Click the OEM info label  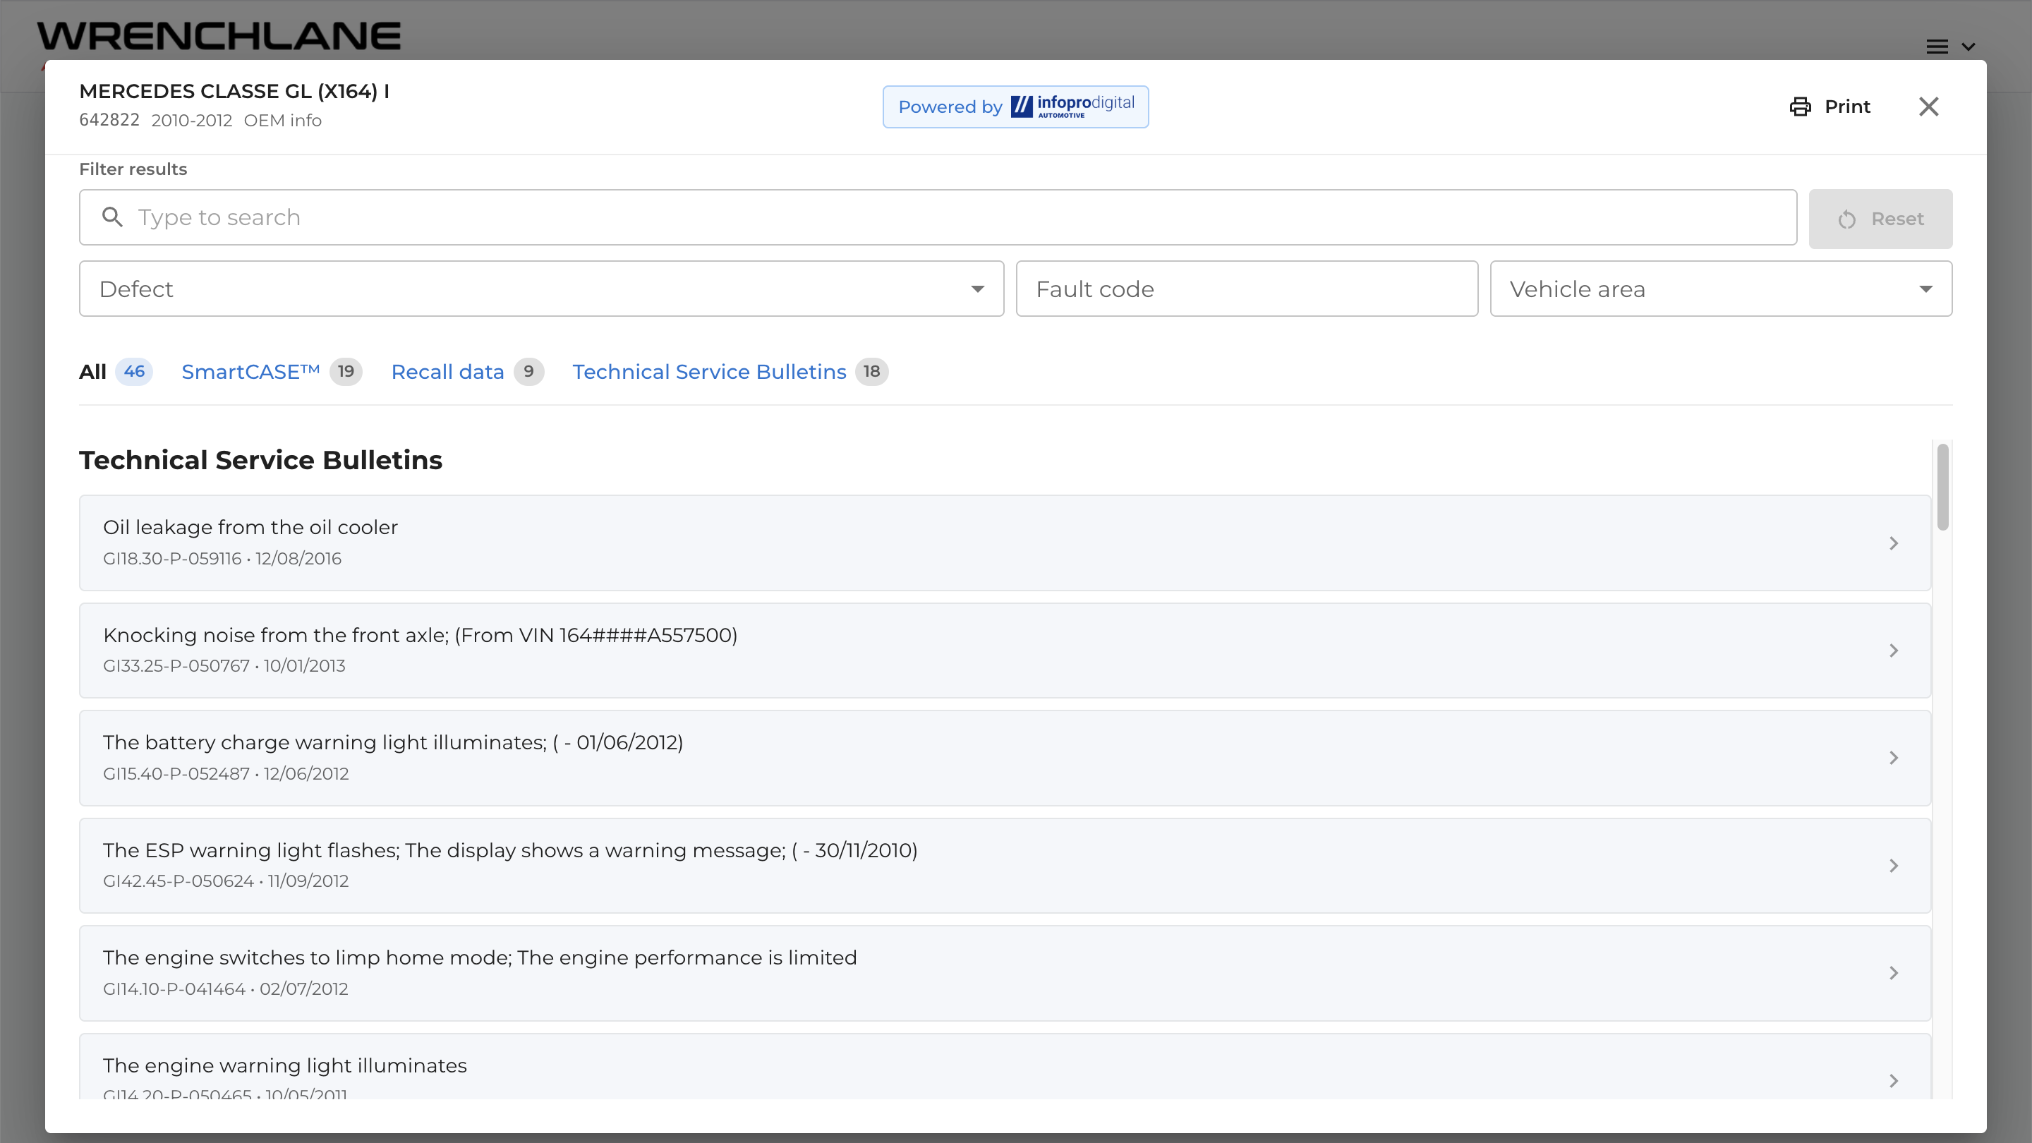point(282,121)
